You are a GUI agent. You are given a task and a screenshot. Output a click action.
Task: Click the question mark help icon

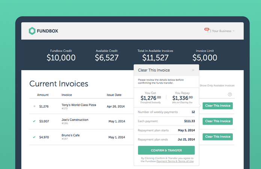click(230, 94)
